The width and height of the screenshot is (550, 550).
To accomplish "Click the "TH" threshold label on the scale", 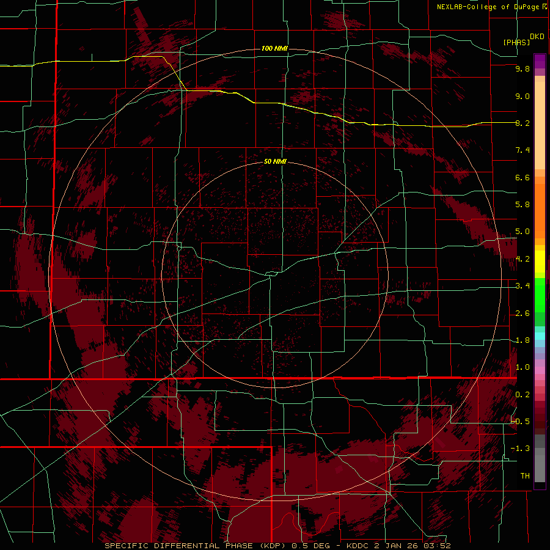I will (x=525, y=476).
